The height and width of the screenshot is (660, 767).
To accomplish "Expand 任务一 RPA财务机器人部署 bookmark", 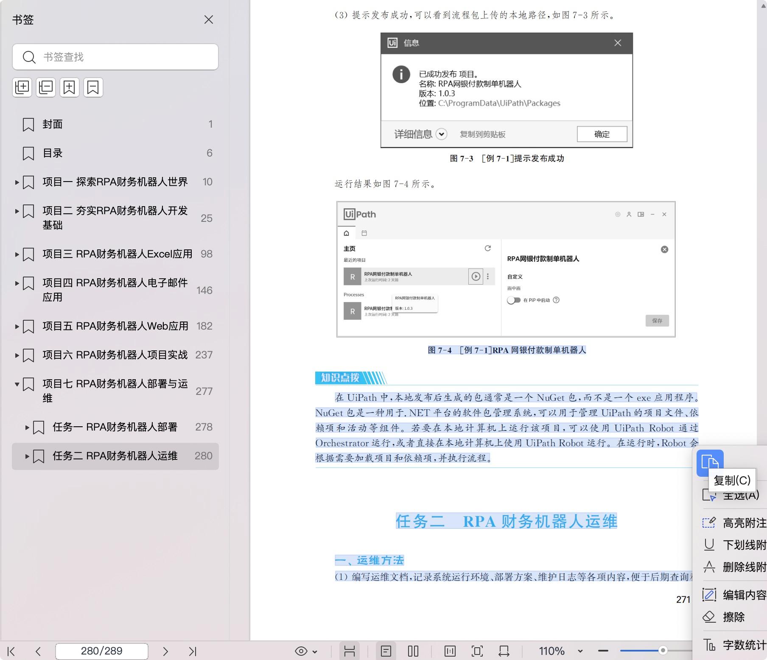I will [x=27, y=428].
